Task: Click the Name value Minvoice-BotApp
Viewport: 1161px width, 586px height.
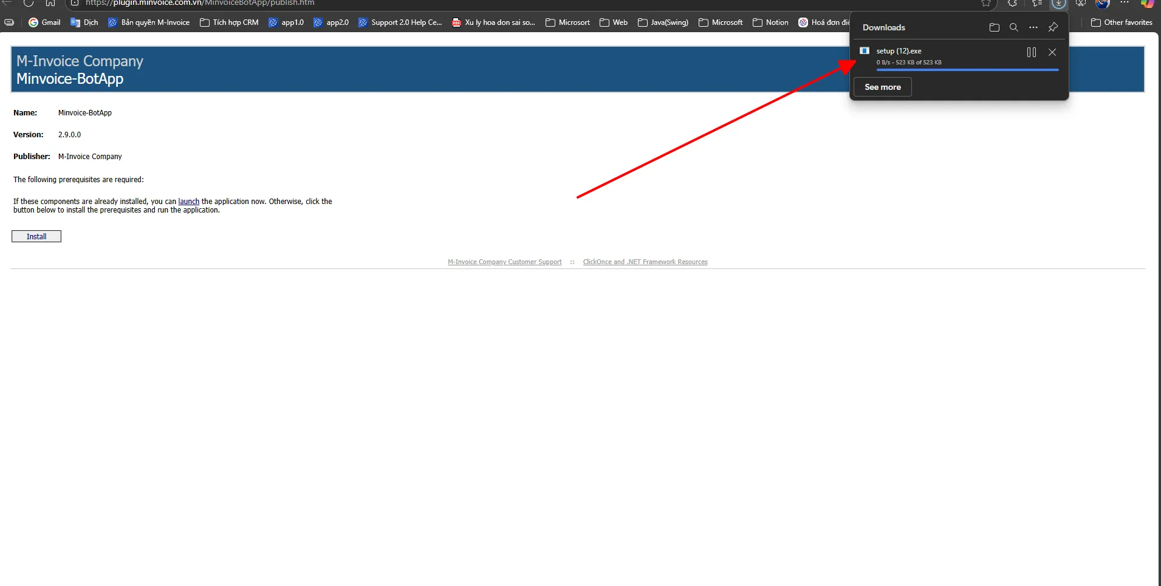Action: click(x=85, y=113)
